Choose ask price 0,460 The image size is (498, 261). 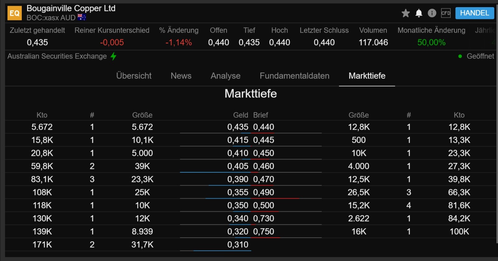[x=264, y=166]
